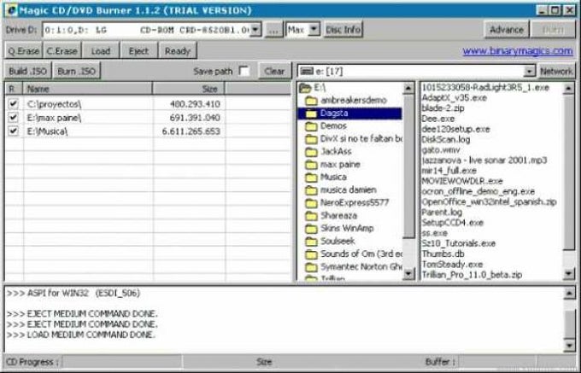Click the log pane scrollbar down arrow
The image size is (581, 373).
click(x=569, y=345)
